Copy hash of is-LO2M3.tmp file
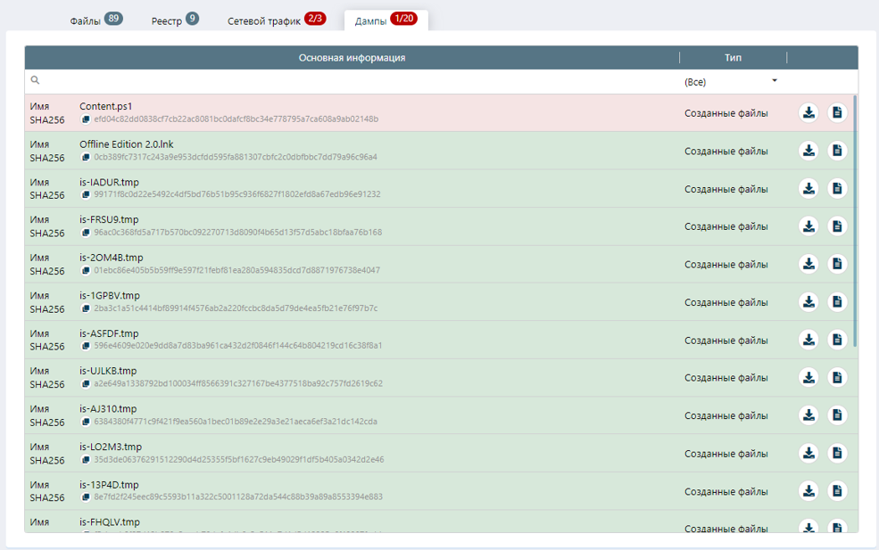 click(x=87, y=460)
